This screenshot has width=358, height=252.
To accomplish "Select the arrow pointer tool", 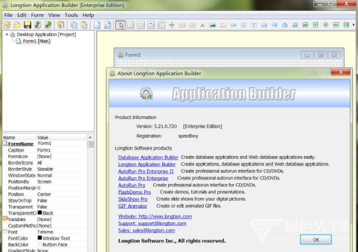I will pos(120,24).
